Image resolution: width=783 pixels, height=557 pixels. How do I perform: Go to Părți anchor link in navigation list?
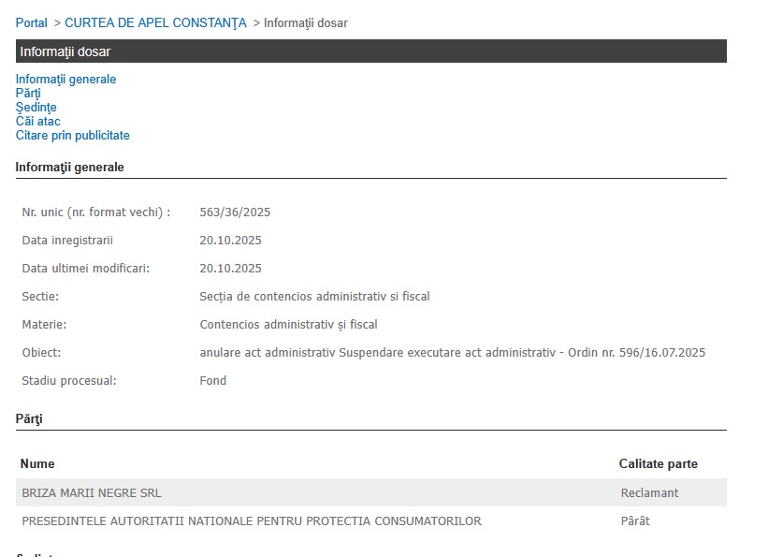[x=28, y=94]
